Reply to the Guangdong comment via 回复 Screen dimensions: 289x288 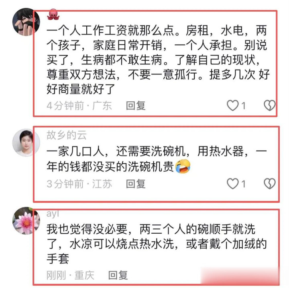click(136, 106)
